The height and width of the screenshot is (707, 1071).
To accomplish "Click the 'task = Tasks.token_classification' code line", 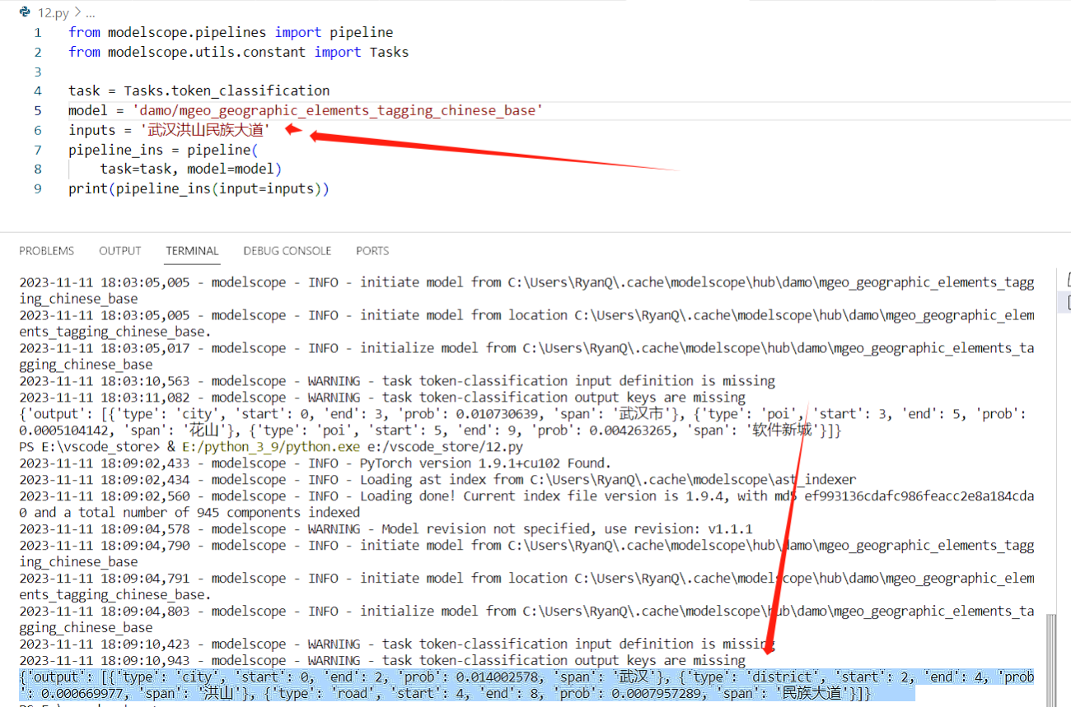I will tap(199, 91).
